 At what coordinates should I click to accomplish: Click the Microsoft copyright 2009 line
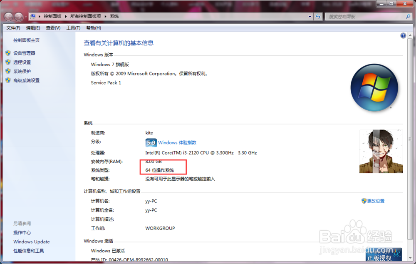coord(149,74)
